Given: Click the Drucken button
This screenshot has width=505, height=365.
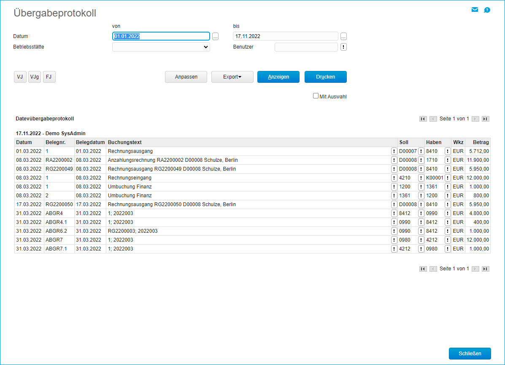Looking at the screenshot, I should coord(325,77).
